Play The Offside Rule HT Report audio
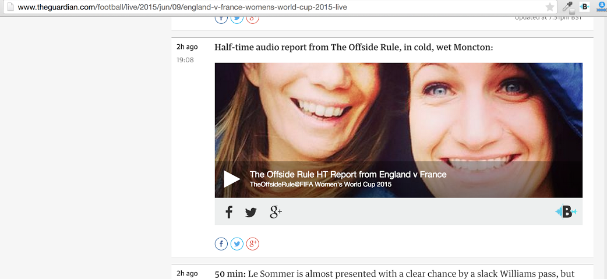The image size is (607, 279). click(x=232, y=179)
